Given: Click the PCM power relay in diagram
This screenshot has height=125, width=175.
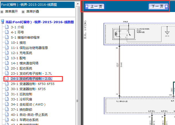Looking at the screenshot, I should pyautogui.click(x=124, y=34).
